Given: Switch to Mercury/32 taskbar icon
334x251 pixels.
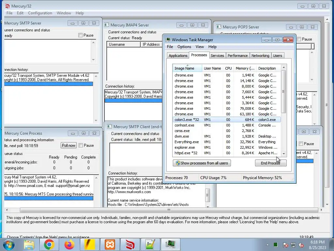Looking at the screenshot, I should tap(130, 244).
